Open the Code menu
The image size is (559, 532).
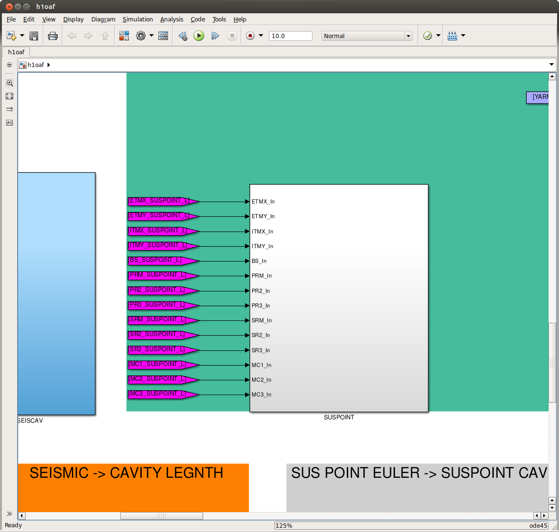click(198, 19)
